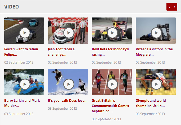
Task: Go to previous videos with left arrow
Action: (x=169, y=7)
